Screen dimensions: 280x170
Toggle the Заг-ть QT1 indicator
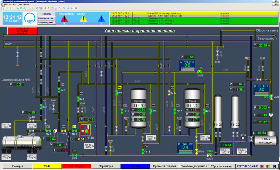242,151
